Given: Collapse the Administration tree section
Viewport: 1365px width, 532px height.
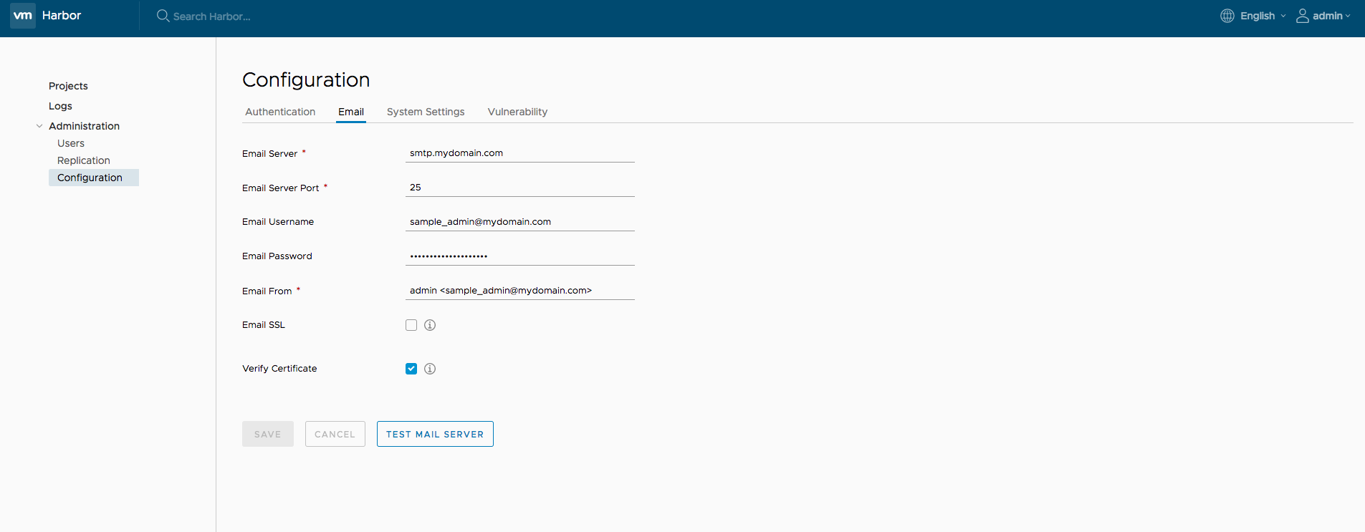Looking at the screenshot, I should 39,126.
